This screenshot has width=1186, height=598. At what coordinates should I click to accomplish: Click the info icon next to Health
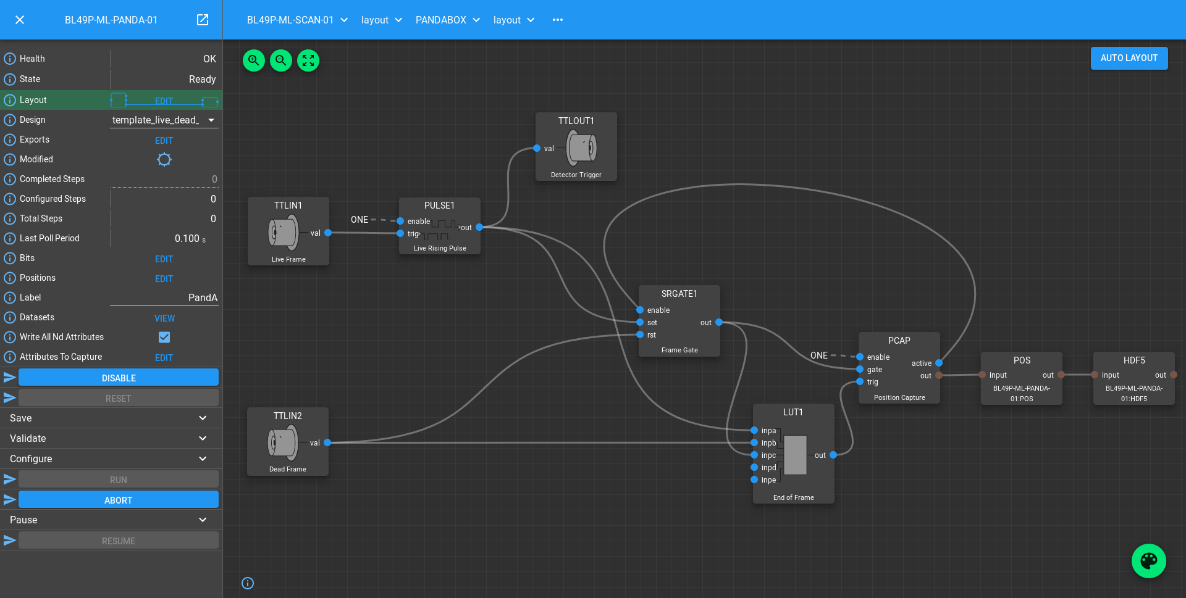10,59
